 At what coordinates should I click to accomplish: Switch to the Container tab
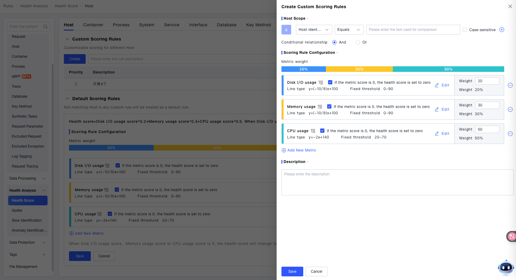tap(93, 25)
